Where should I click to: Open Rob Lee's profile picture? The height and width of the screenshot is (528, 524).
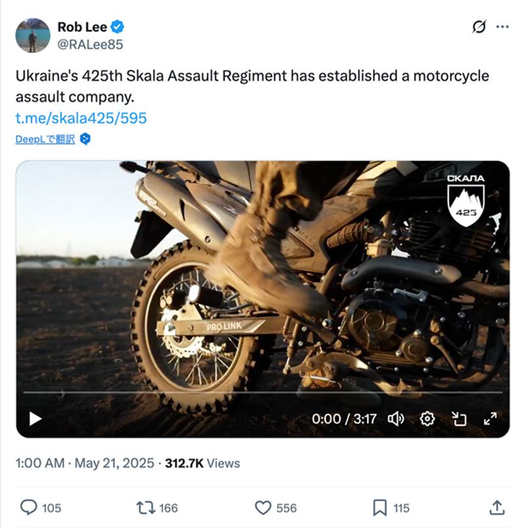33,35
